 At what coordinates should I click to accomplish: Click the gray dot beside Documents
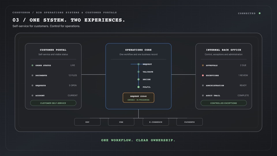(x=32, y=75)
